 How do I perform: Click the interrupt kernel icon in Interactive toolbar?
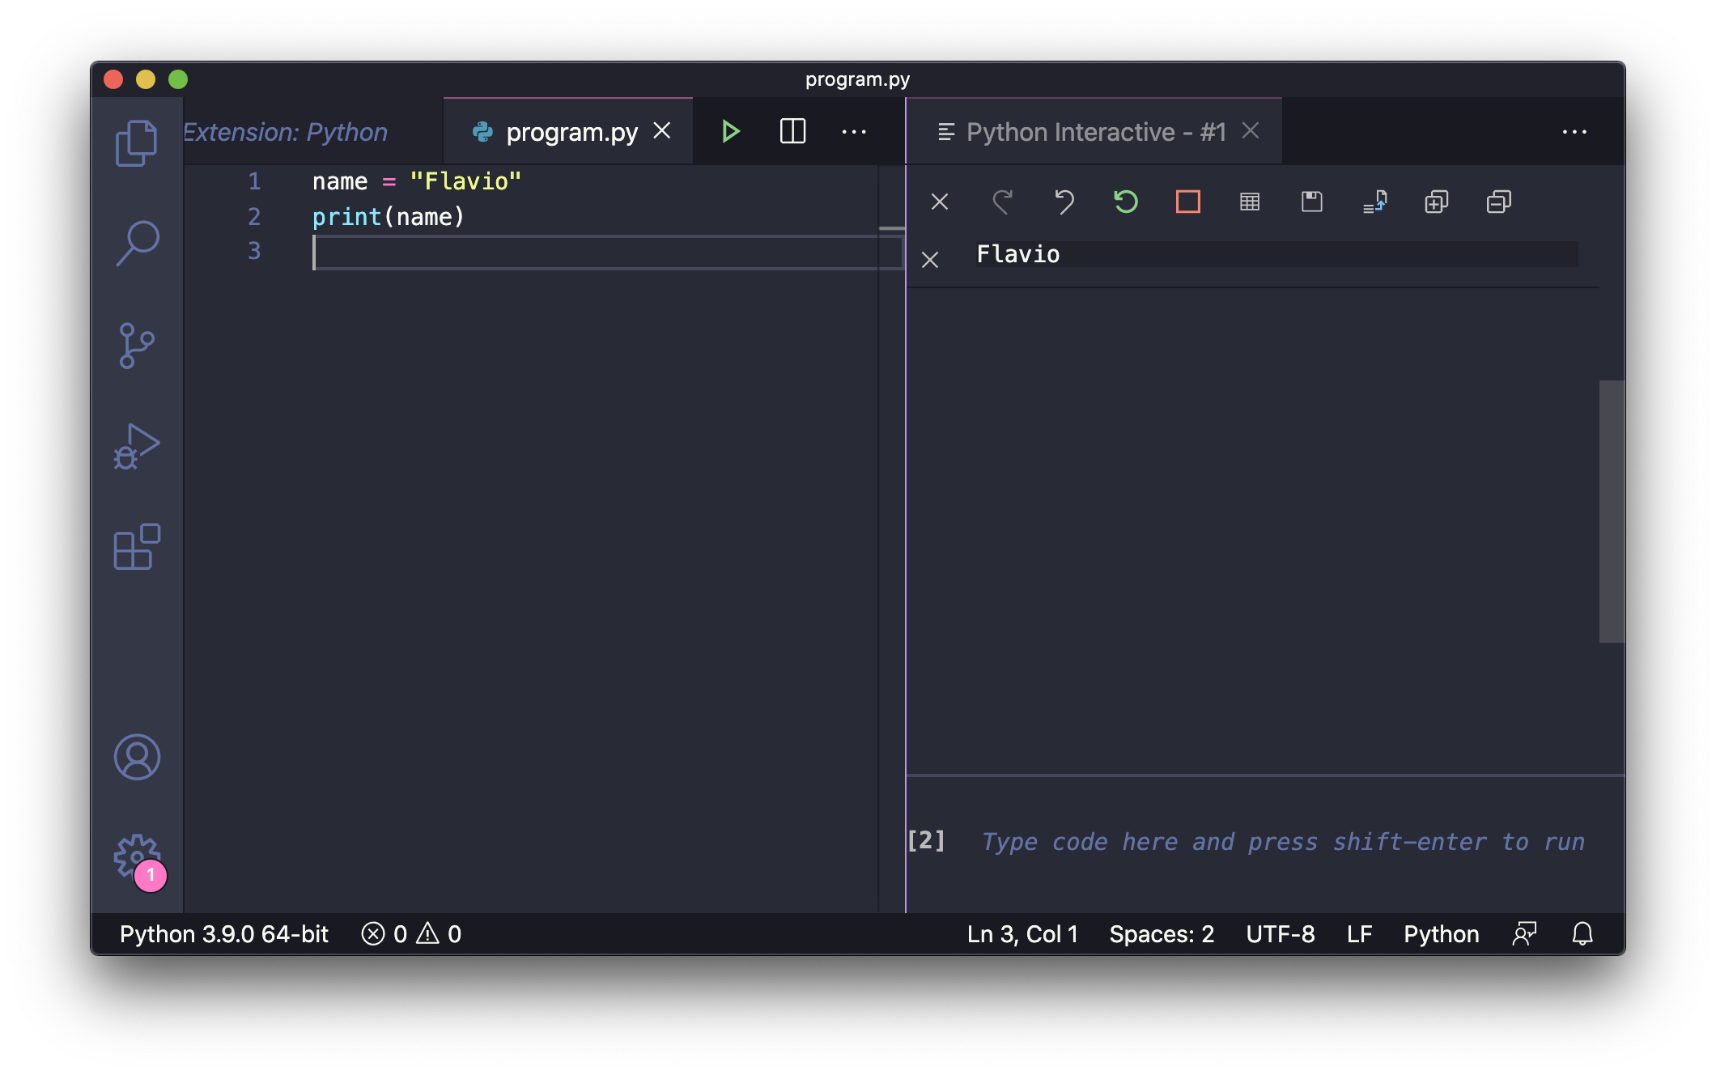coord(1186,202)
